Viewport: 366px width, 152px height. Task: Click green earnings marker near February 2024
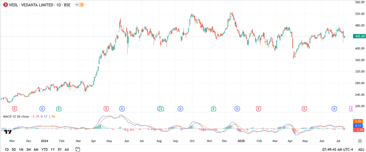tap(59, 108)
